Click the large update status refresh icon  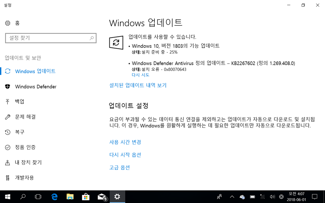pyautogui.click(x=116, y=43)
